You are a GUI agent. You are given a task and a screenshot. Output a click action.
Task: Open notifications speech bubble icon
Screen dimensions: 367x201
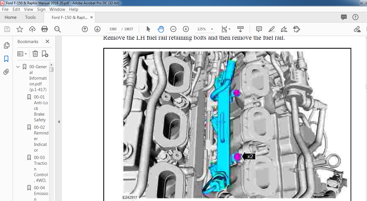(344, 17)
